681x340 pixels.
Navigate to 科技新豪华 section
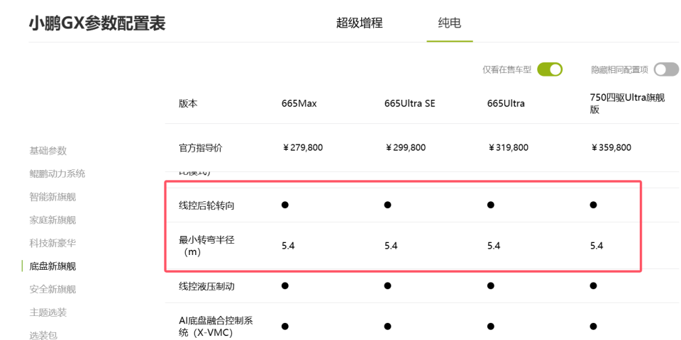pyautogui.click(x=52, y=243)
